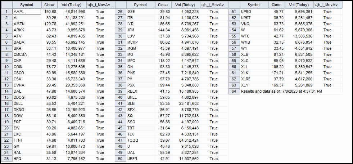Click the True value in the UBER row

point(214,159)
